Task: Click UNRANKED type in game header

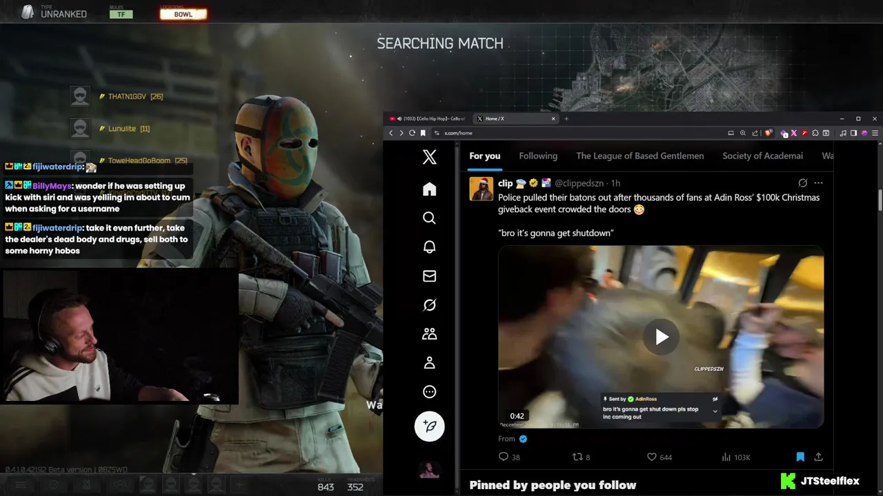Action: 63,14
